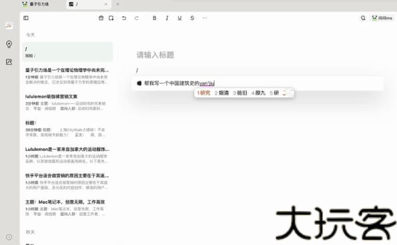Screen dimensions: 397x245
Task: Expand more IME candidates with arrows
Action: tap(284, 93)
